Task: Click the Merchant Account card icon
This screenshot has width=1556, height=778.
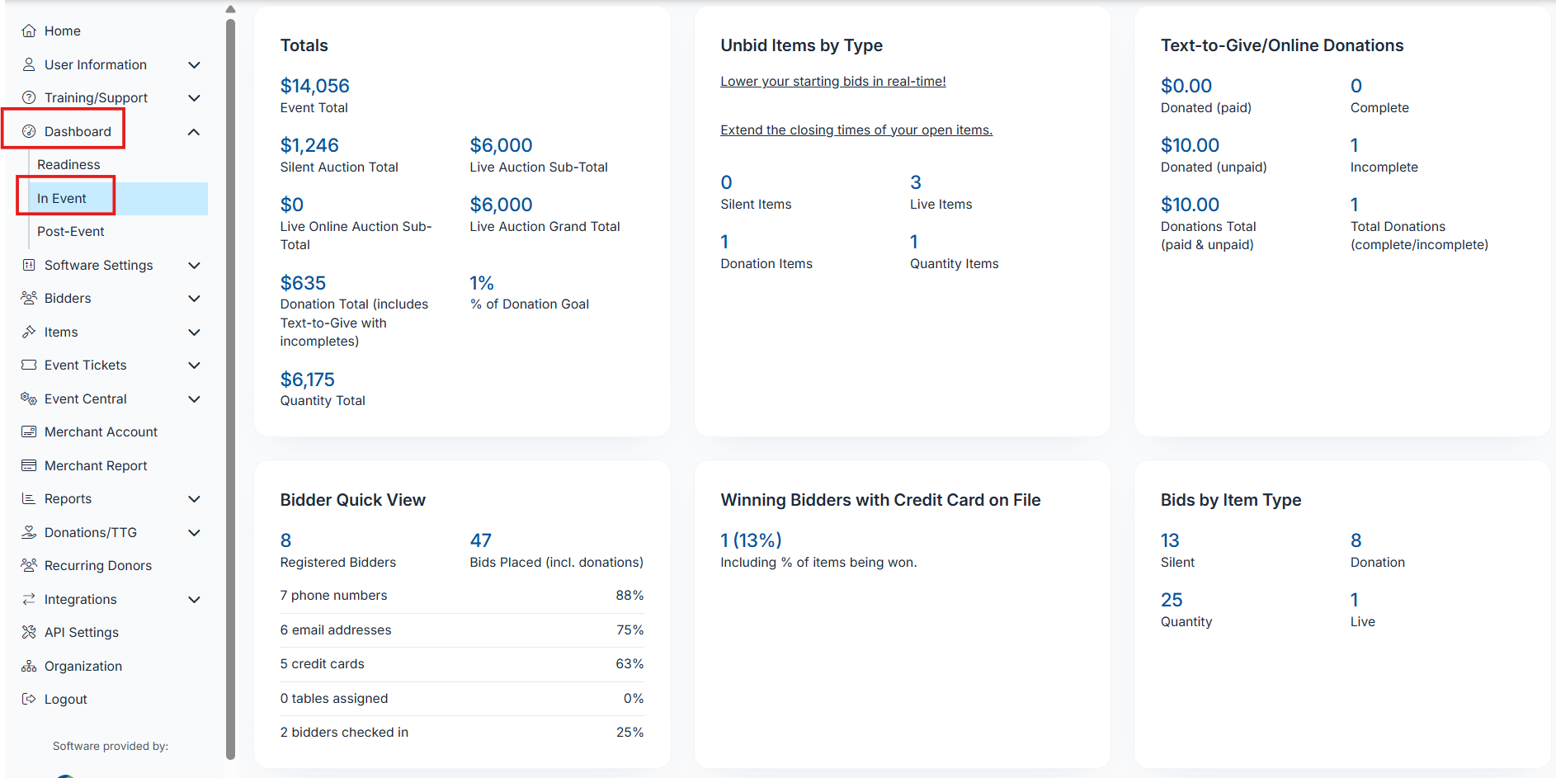Action: (x=29, y=431)
